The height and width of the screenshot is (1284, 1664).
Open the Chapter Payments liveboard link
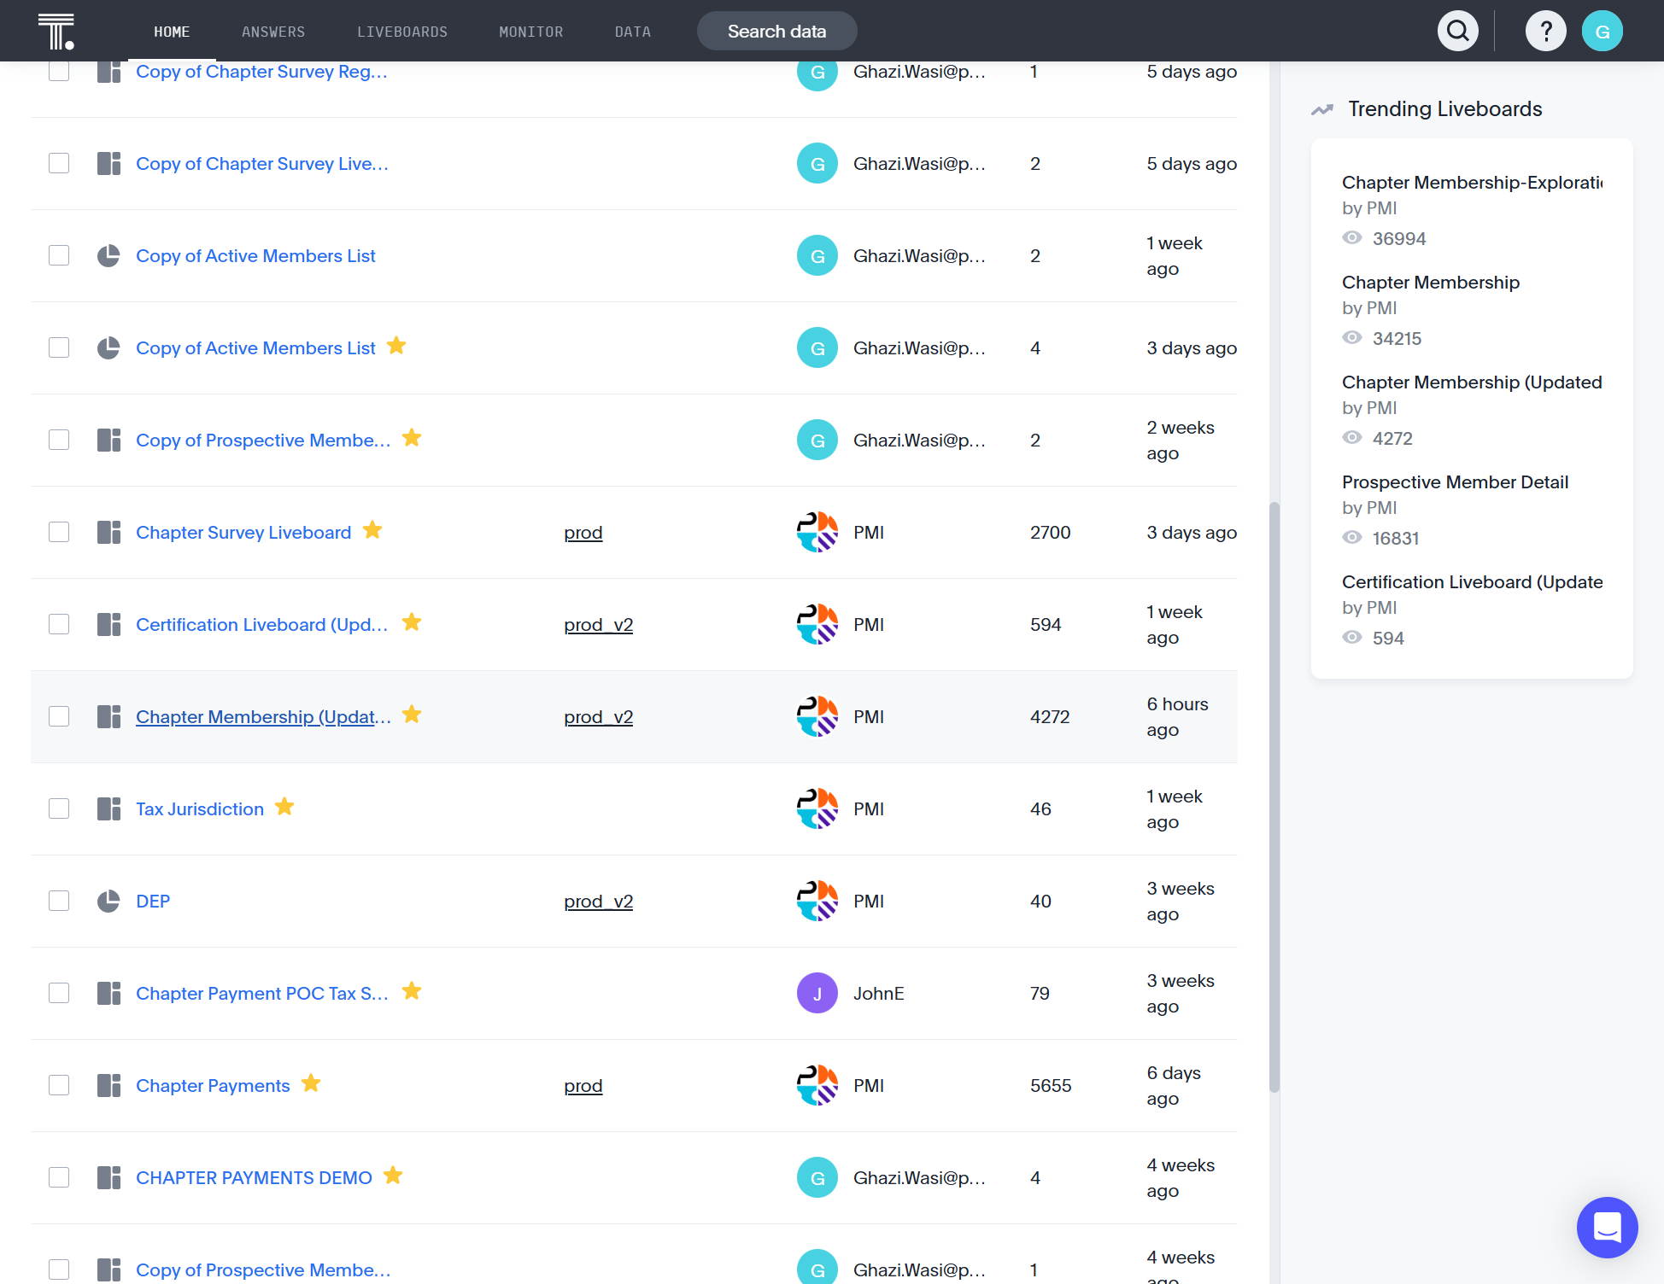tap(213, 1086)
